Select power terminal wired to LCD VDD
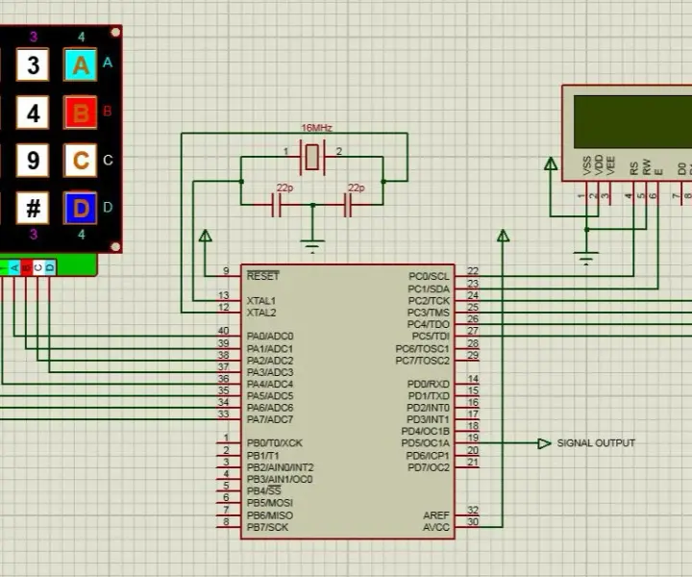This screenshot has width=692, height=577. (551, 163)
